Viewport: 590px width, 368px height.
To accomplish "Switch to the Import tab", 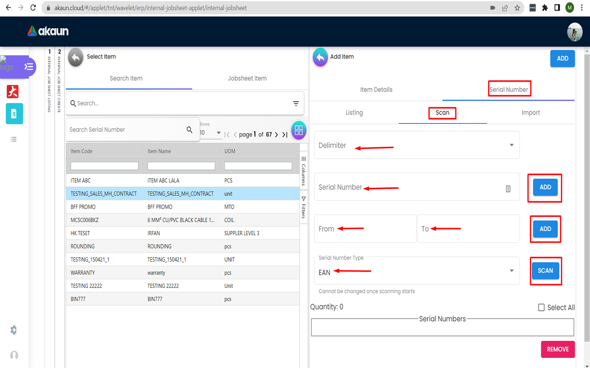I will coord(531,113).
